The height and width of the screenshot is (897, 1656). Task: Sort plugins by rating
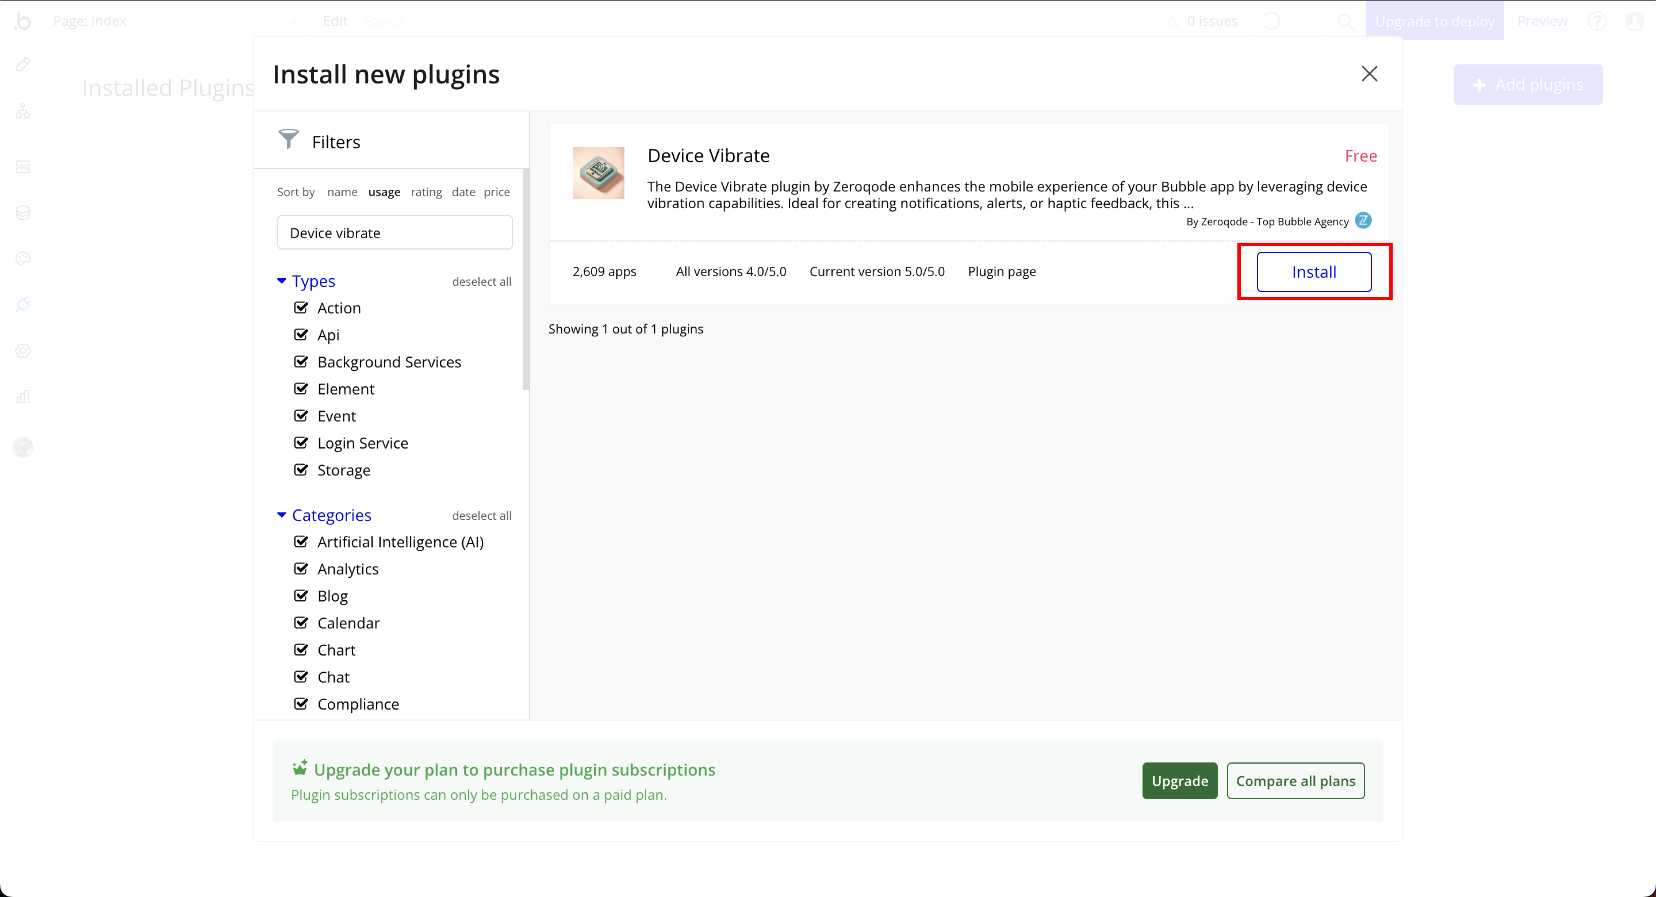coord(426,192)
